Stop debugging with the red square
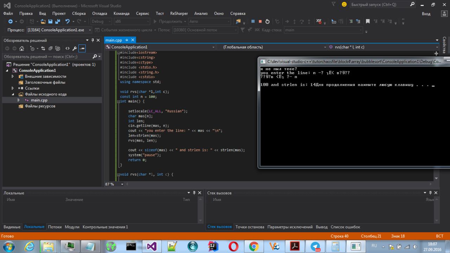This screenshot has height=253, width=450. (x=260, y=21)
